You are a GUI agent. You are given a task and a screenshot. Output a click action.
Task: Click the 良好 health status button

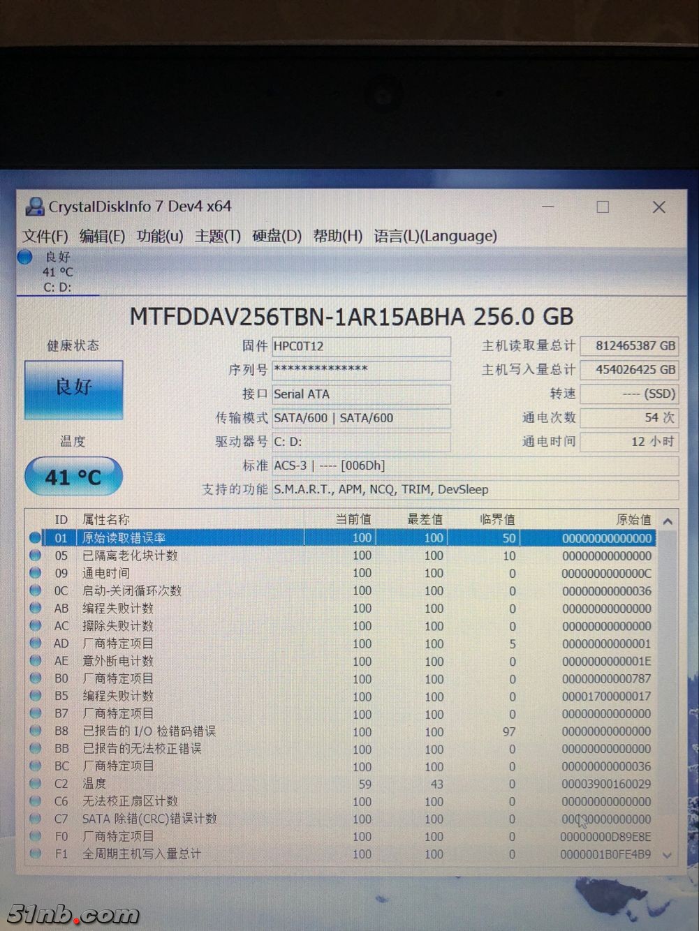[x=73, y=389]
